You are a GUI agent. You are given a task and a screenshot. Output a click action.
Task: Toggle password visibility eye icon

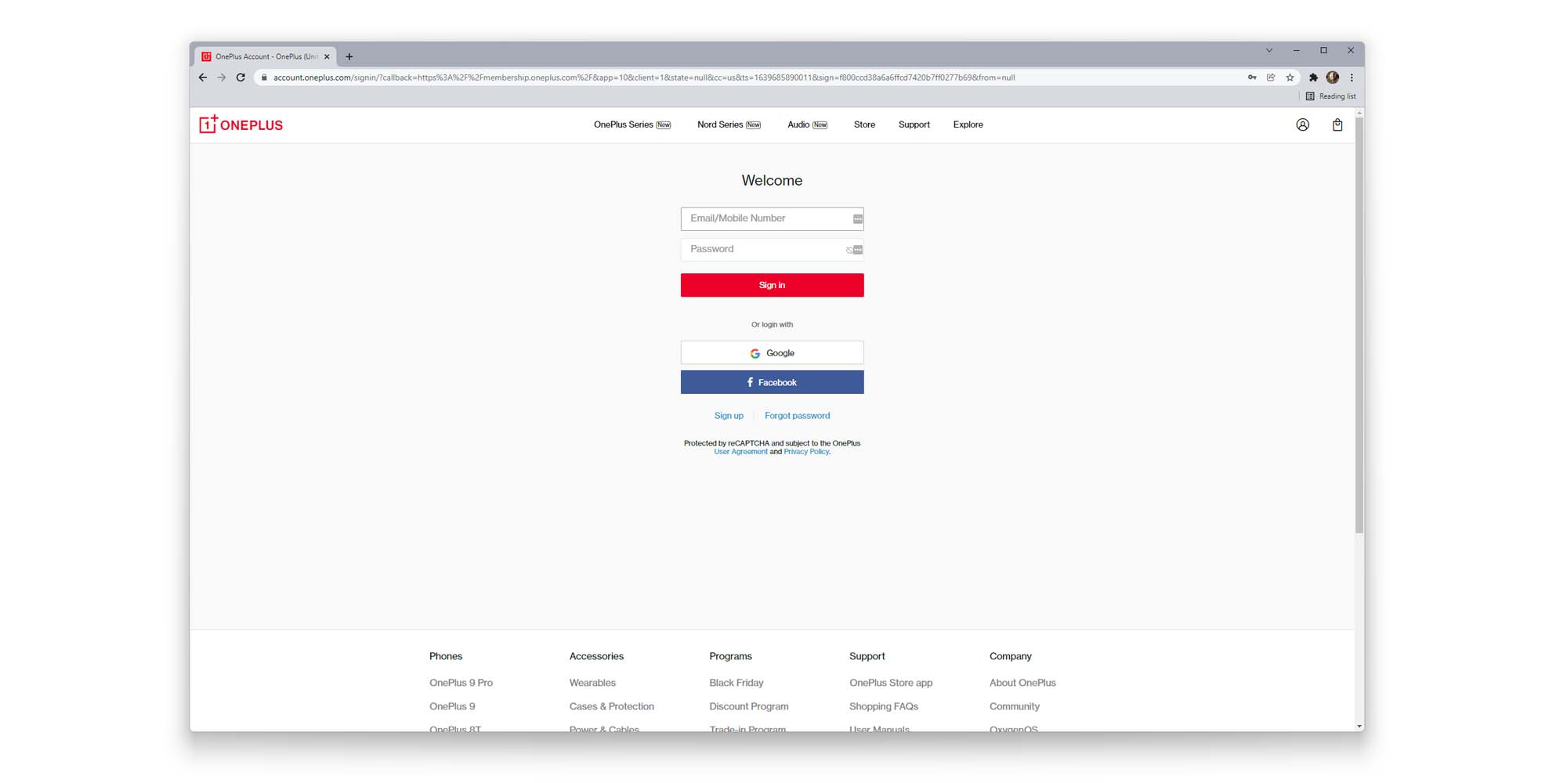pyautogui.click(x=849, y=250)
